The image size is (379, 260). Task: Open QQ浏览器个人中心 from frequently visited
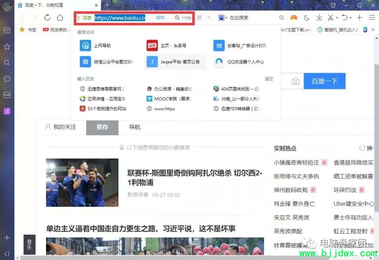[x=239, y=62]
